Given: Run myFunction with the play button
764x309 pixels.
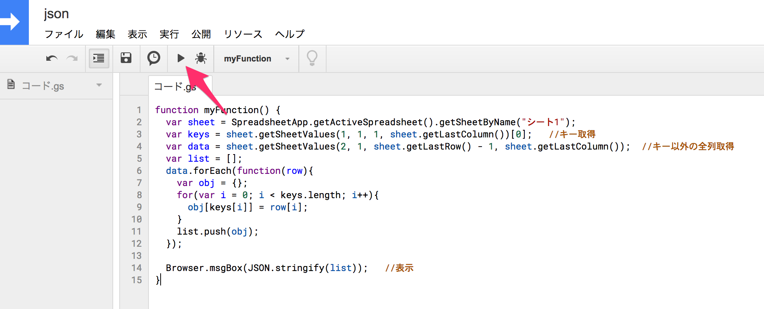Looking at the screenshot, I should [181, 58].
